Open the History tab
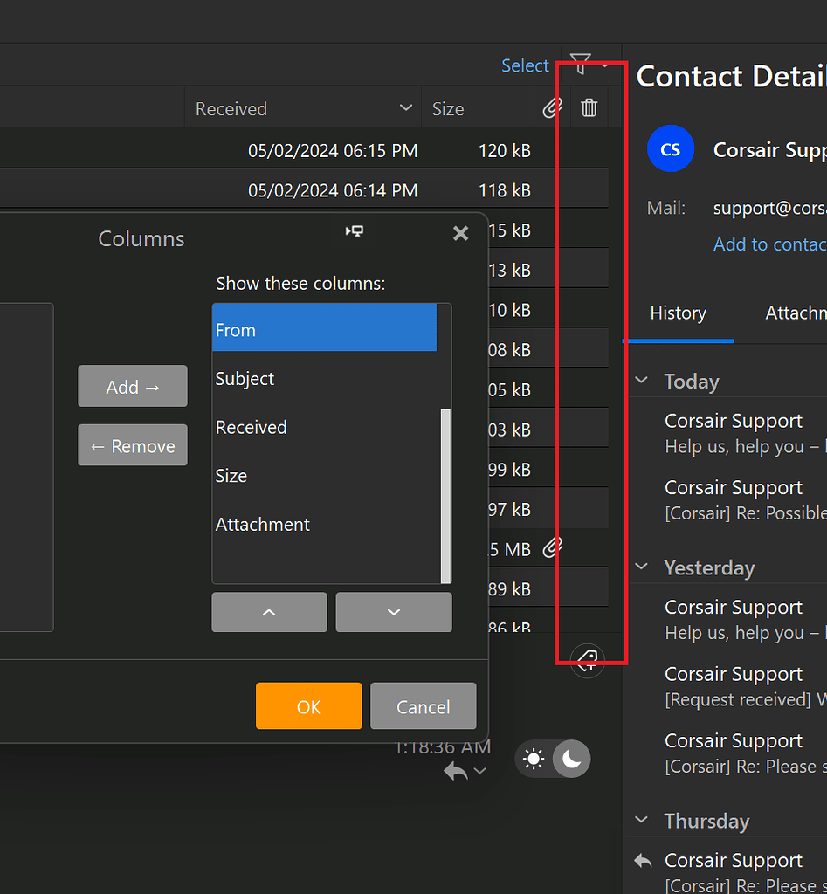Screen dimensions: 827x894 (678, 313)
